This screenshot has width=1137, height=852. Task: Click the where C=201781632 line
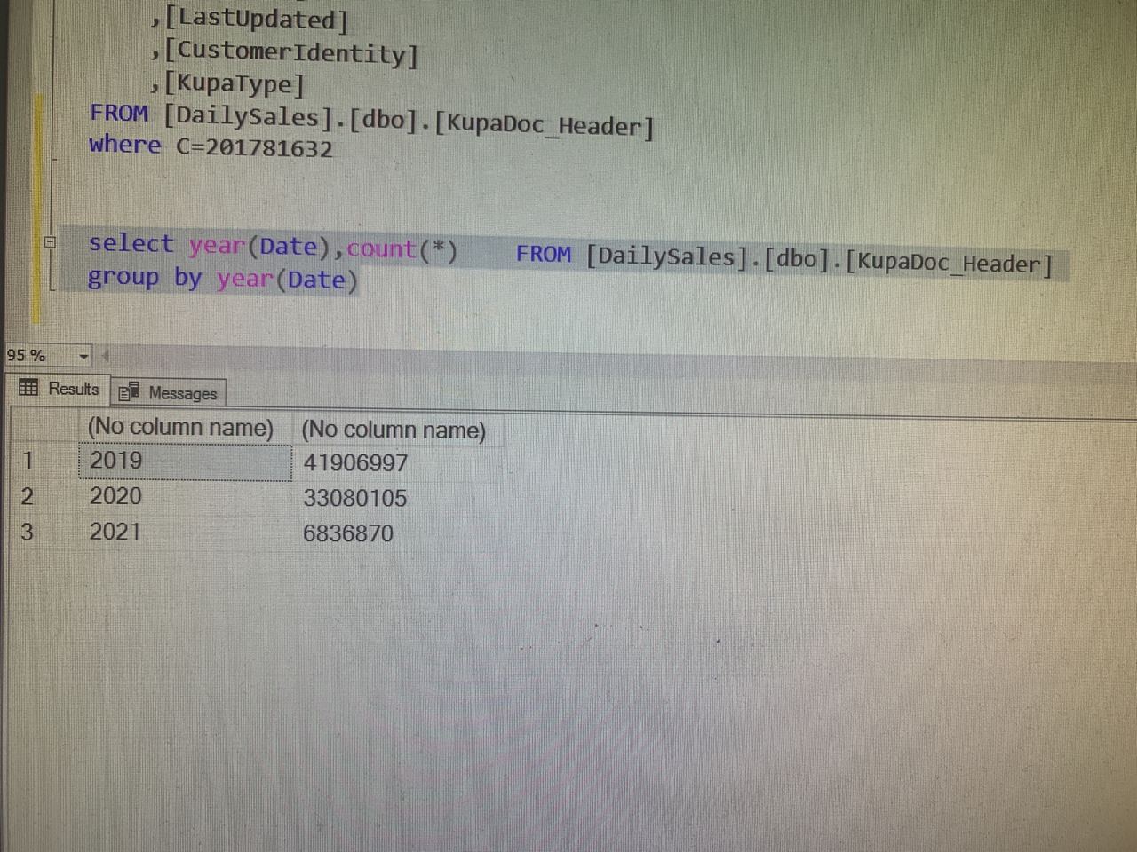pyautogui.click(x=211, y=146)
